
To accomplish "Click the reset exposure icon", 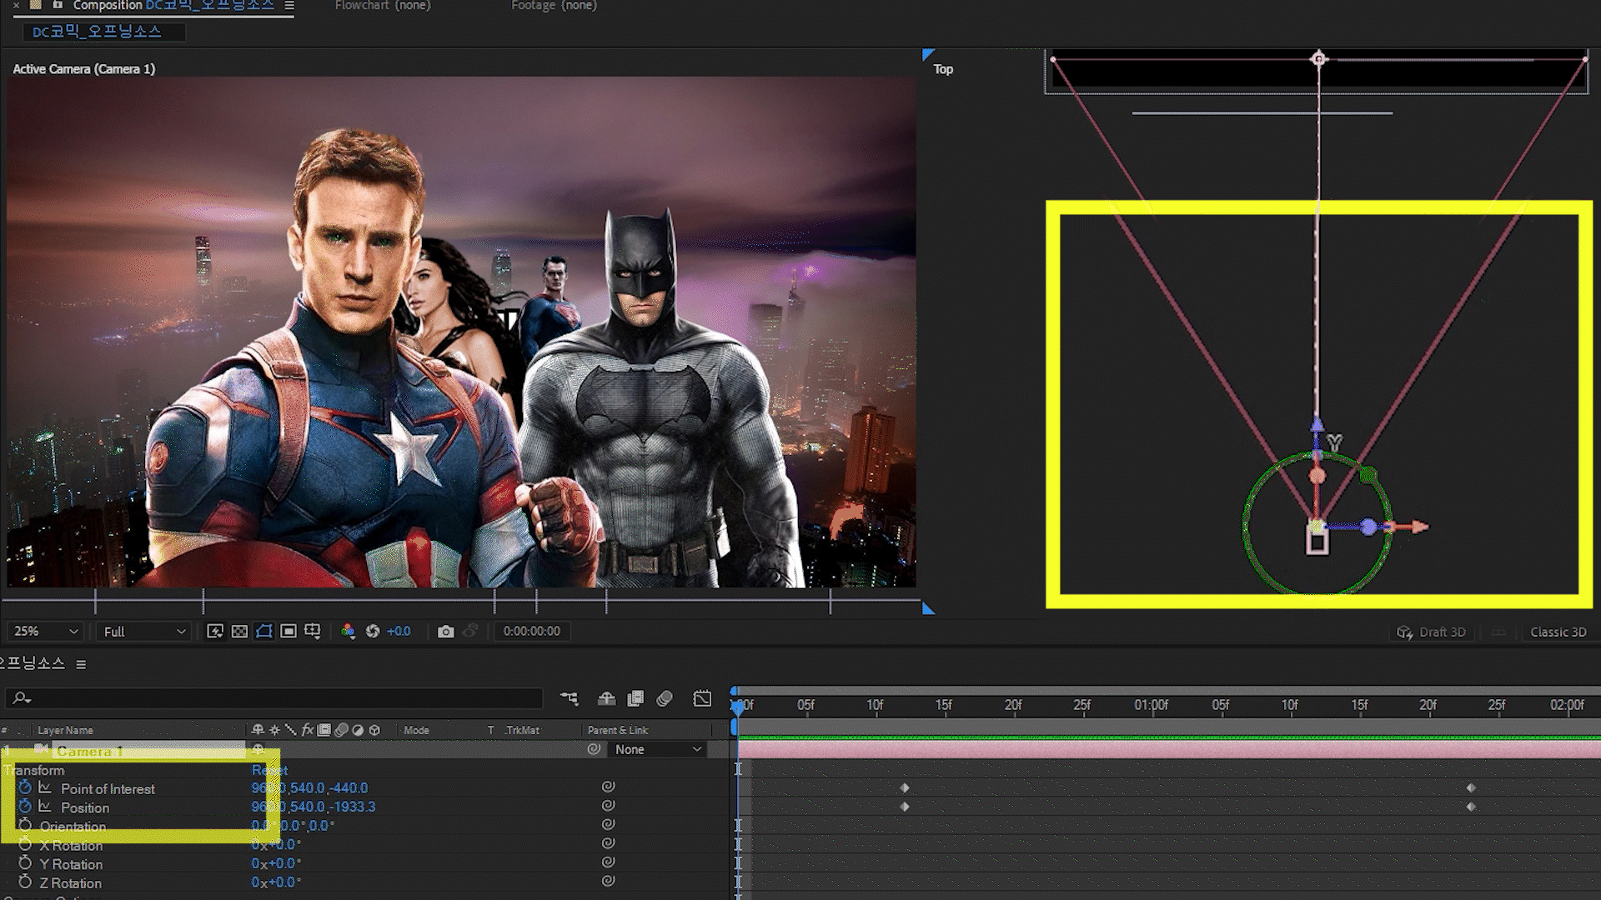I will (x=373, y=632).
